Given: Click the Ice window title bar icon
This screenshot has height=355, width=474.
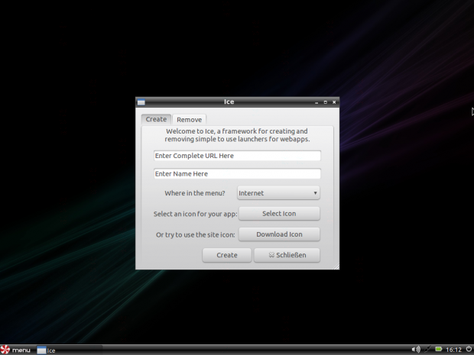Looking at the screenshot, I should (141, 102).
